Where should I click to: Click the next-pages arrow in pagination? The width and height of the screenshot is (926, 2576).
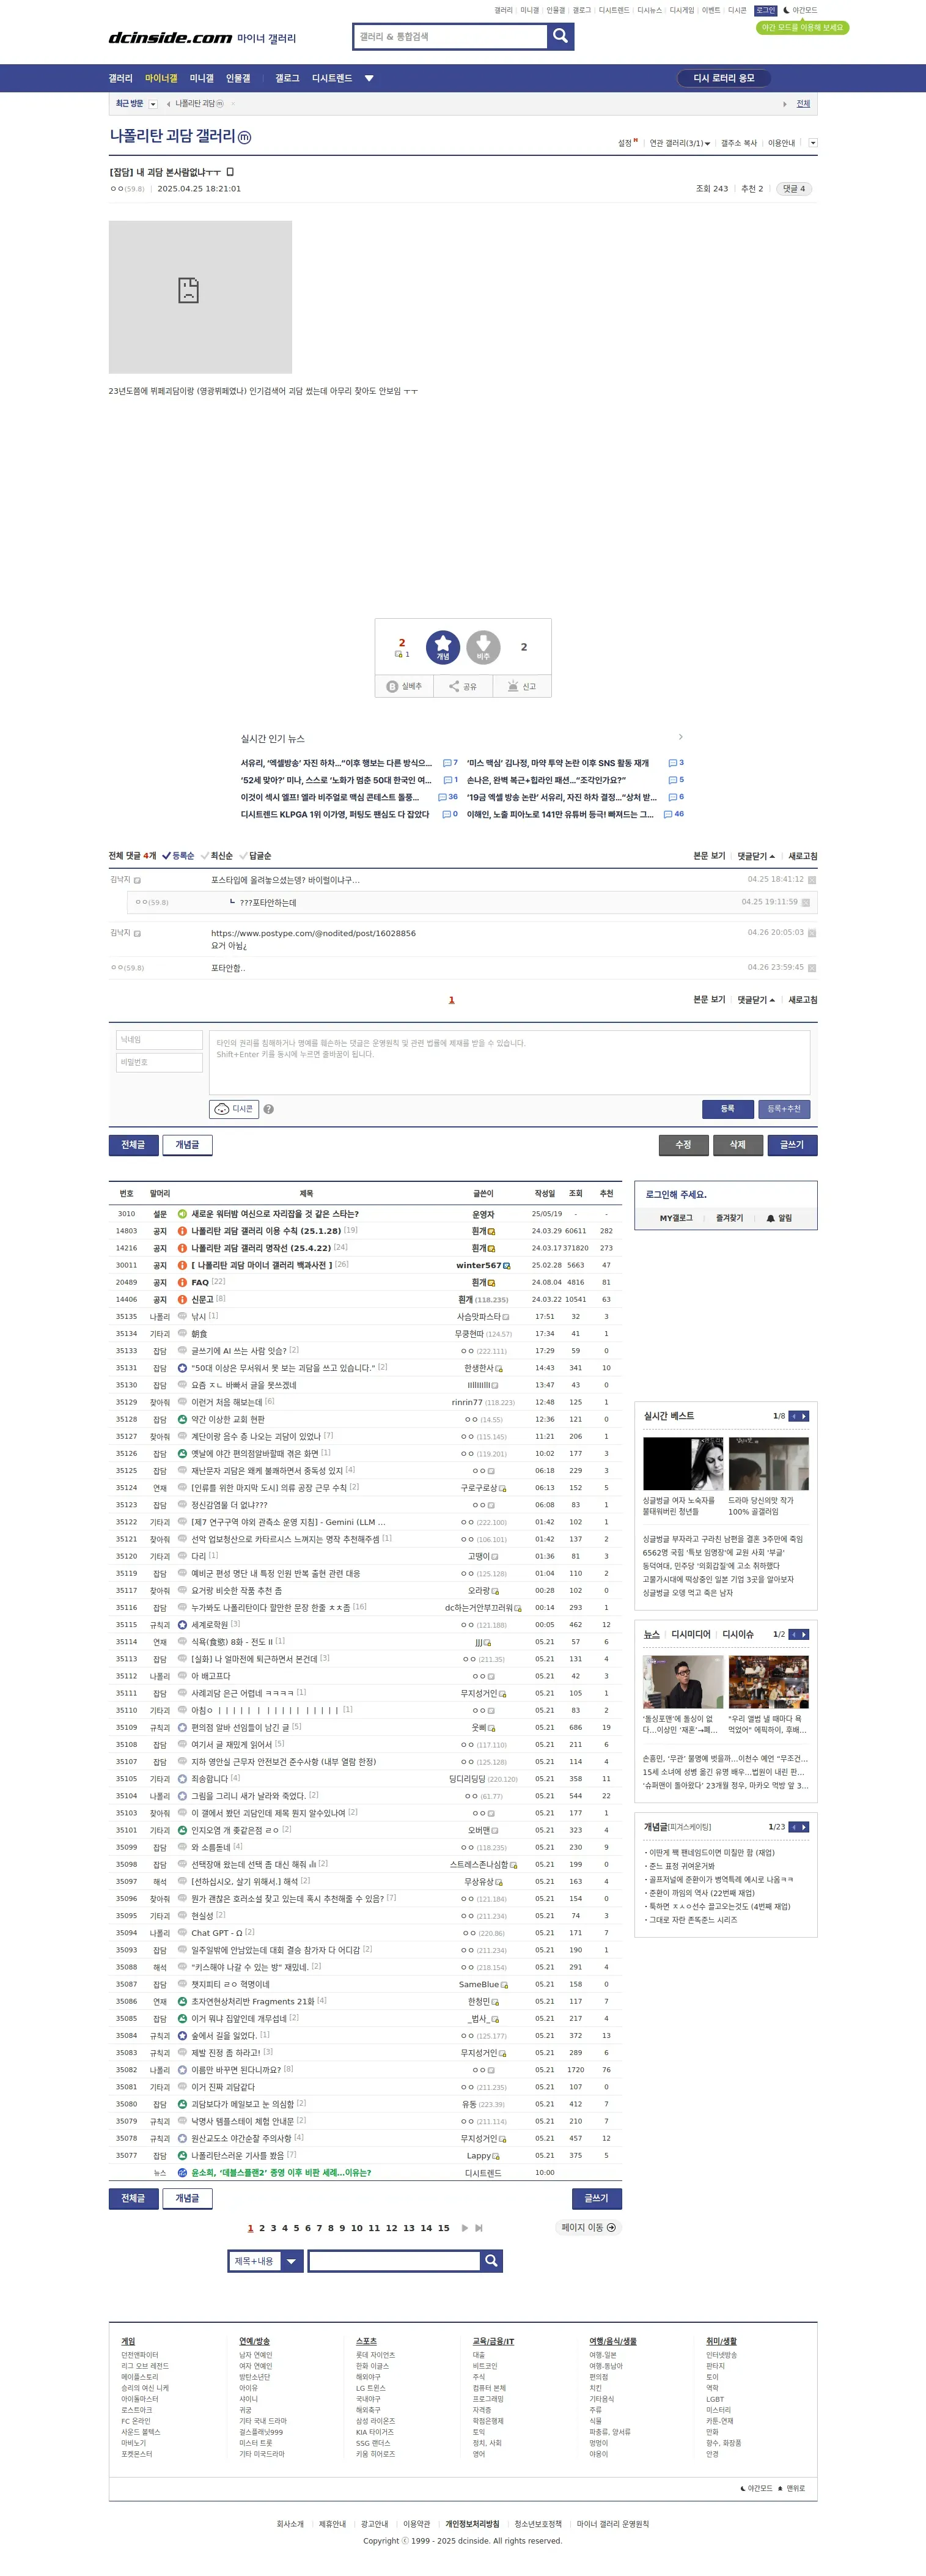coord(464,2228)
